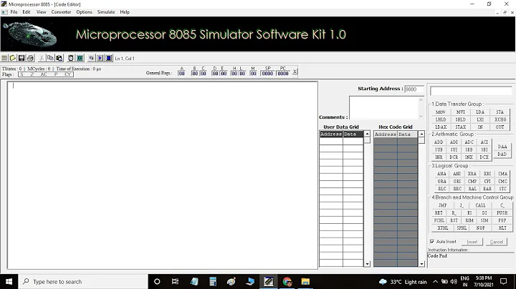Click the step toolbar icon before Run
The image size is (516, 289).
coord(91,58)
